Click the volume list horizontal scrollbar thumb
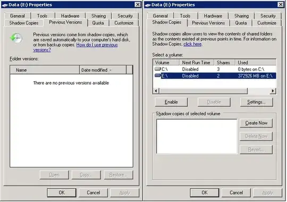 click(x=204, y=91)
